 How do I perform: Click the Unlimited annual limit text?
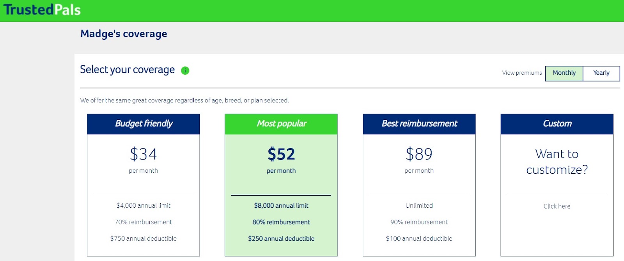419,205
